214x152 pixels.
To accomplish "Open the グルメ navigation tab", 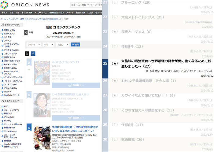I will tap(90, 13).
